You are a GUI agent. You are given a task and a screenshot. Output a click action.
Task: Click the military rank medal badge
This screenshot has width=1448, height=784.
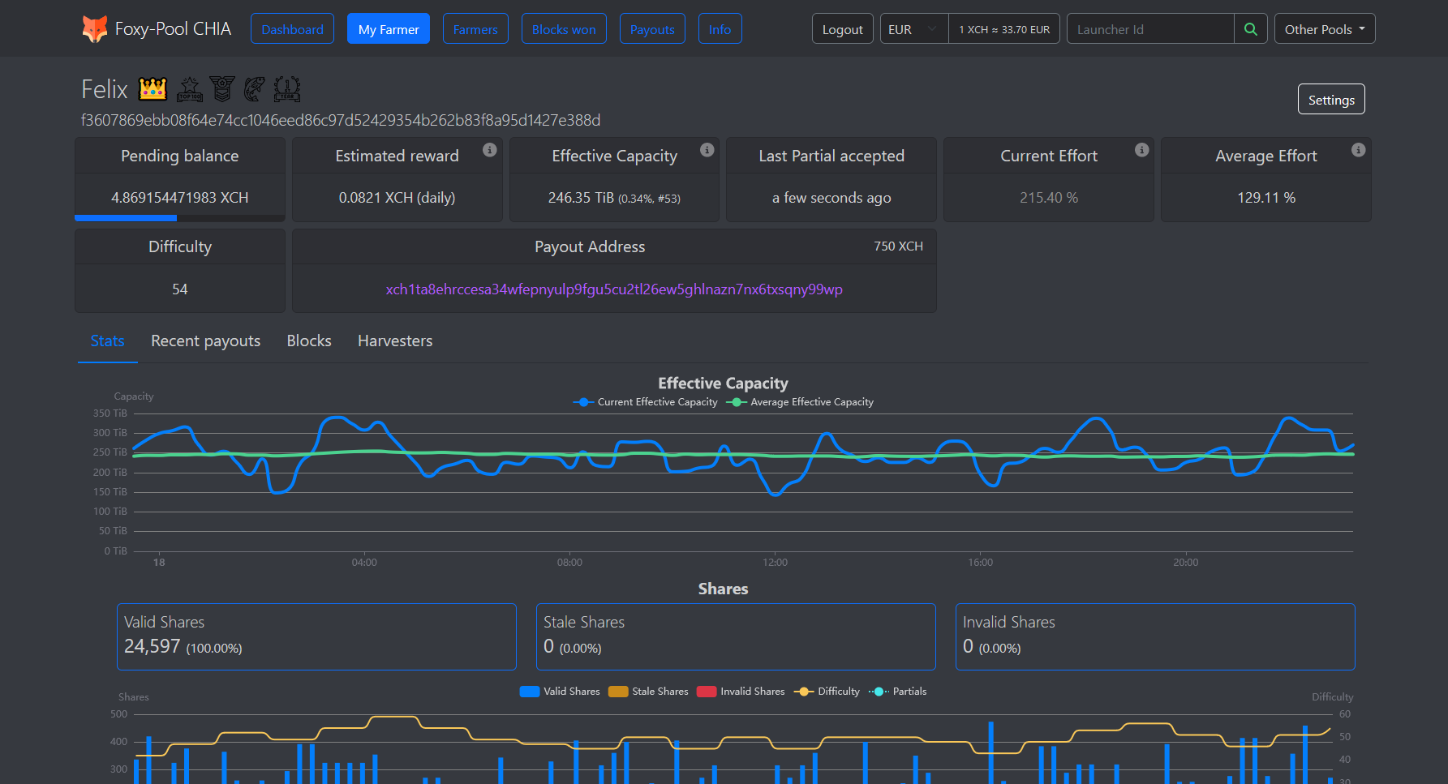click(221, 88)
